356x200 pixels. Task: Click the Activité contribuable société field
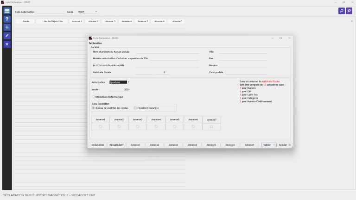pos(167,65)
